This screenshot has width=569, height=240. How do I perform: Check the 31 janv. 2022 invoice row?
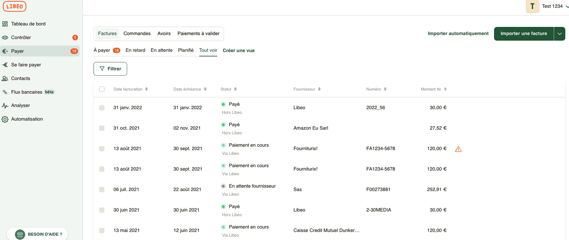click(x=102, y=108)
